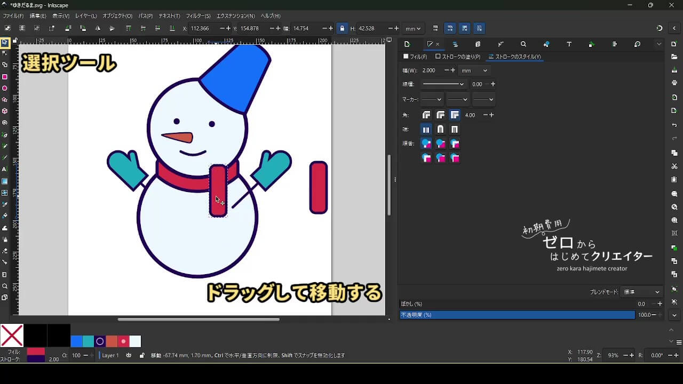The image size is (683, 384).
Task: Expand the blend mode dropdown
Action: 642,292
